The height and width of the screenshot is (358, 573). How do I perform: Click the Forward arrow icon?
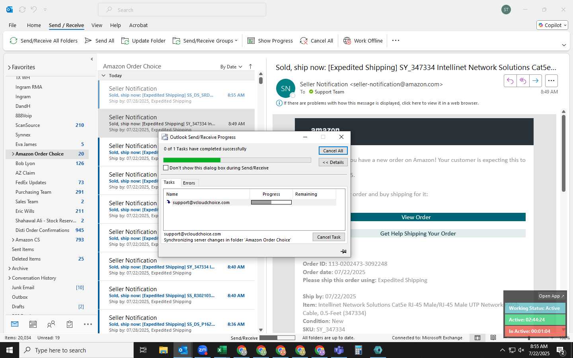(x=536, y=81)
